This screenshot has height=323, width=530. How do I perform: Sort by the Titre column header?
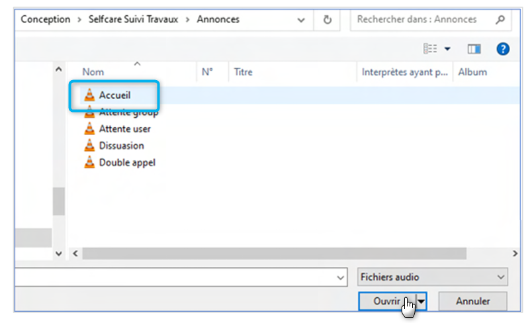click(x=243, y=72)
